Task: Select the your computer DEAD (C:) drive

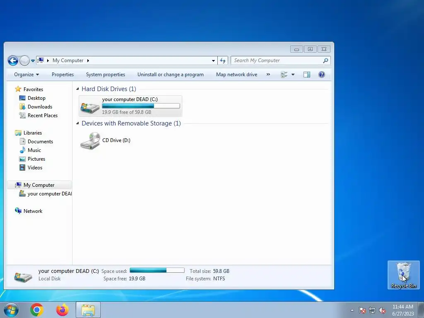Action: 130,106
